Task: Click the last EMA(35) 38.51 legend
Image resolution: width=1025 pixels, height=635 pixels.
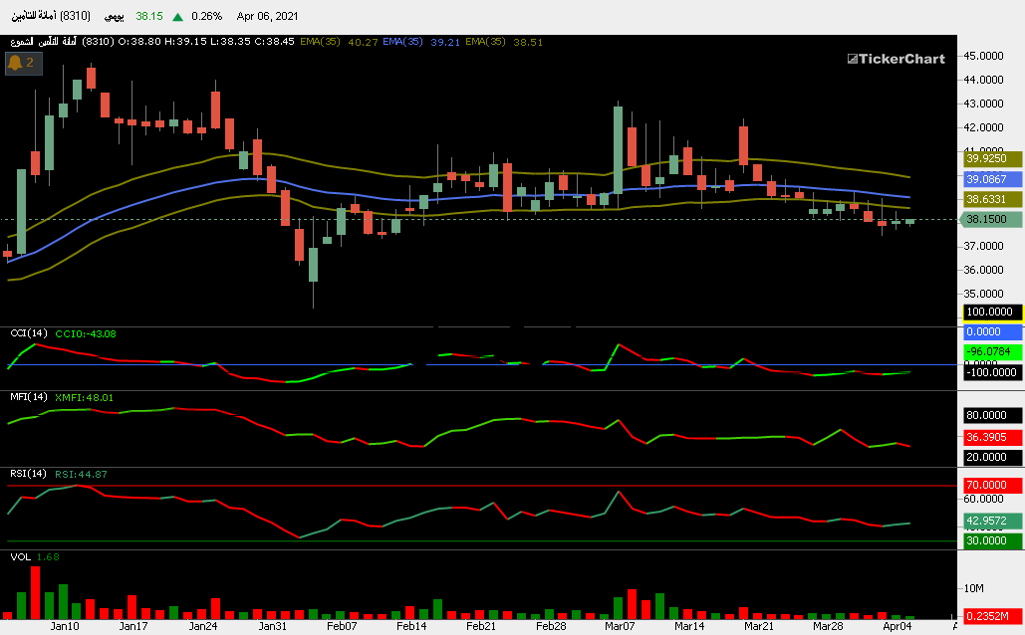Action: point(503,42)
